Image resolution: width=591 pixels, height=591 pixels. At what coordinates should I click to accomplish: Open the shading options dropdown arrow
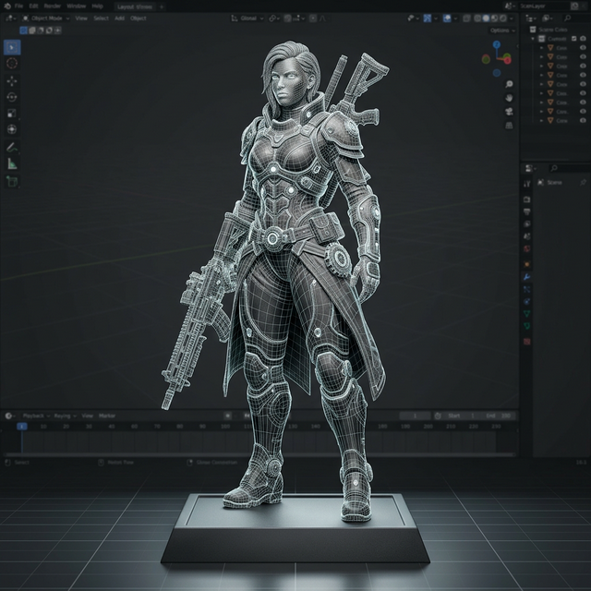click(x=512, y=18)
